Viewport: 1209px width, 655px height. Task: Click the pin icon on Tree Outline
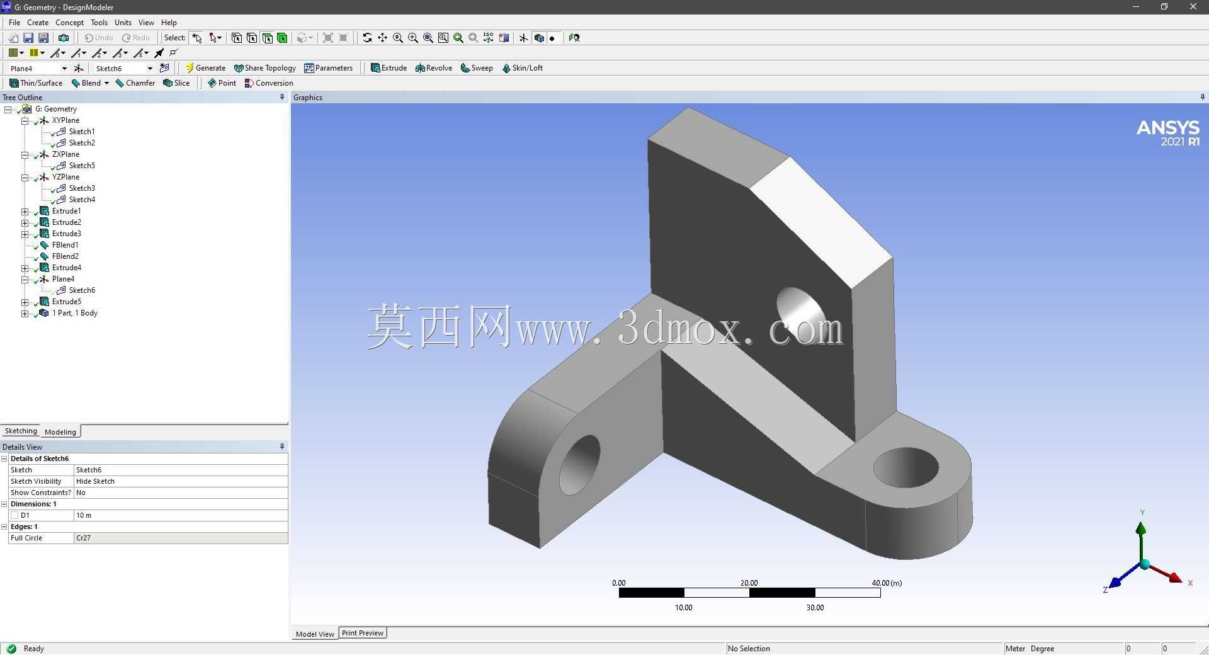(281, 97)
